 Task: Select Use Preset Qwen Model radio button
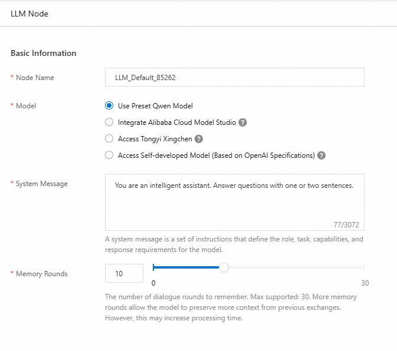click(109, 106)
